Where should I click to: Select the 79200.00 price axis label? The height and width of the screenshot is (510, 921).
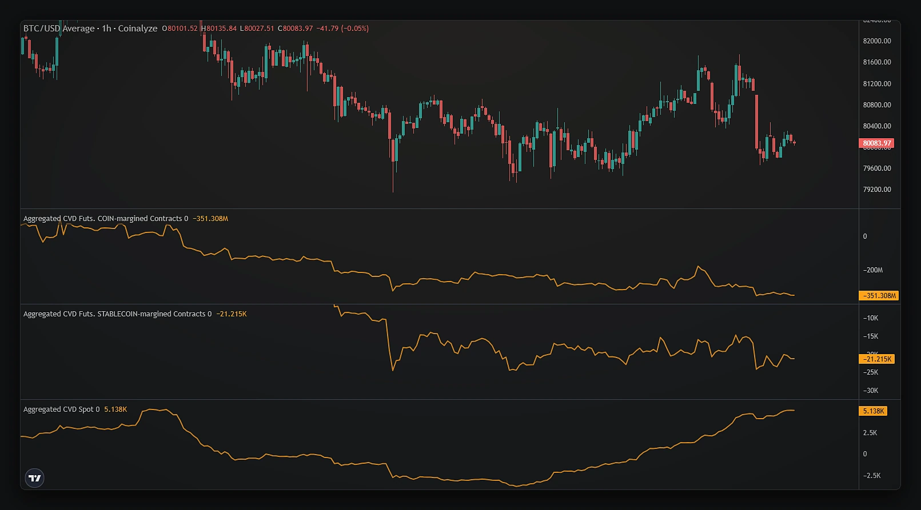click(877, 190)
